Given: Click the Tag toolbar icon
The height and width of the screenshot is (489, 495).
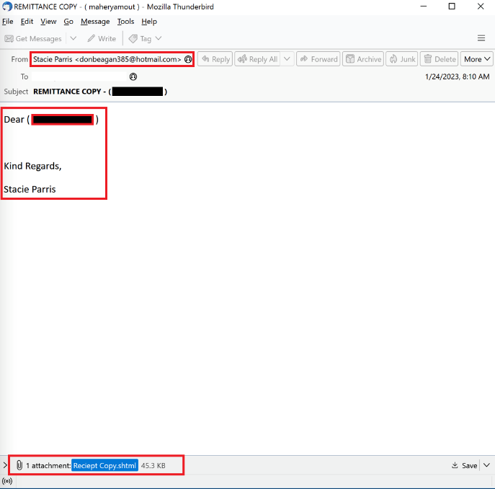Looking at the screenshot, I should tap(133, 38).
